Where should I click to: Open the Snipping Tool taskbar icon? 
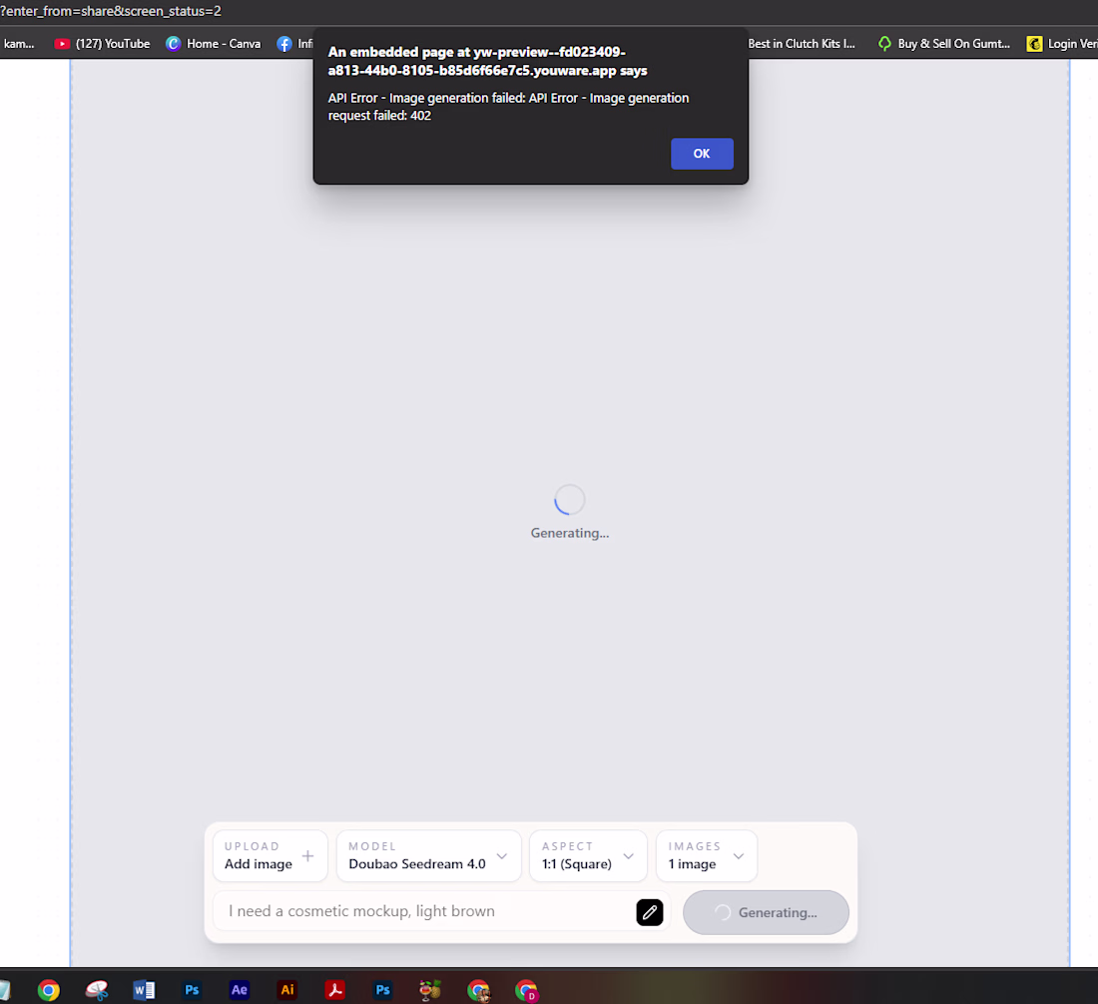97,990
